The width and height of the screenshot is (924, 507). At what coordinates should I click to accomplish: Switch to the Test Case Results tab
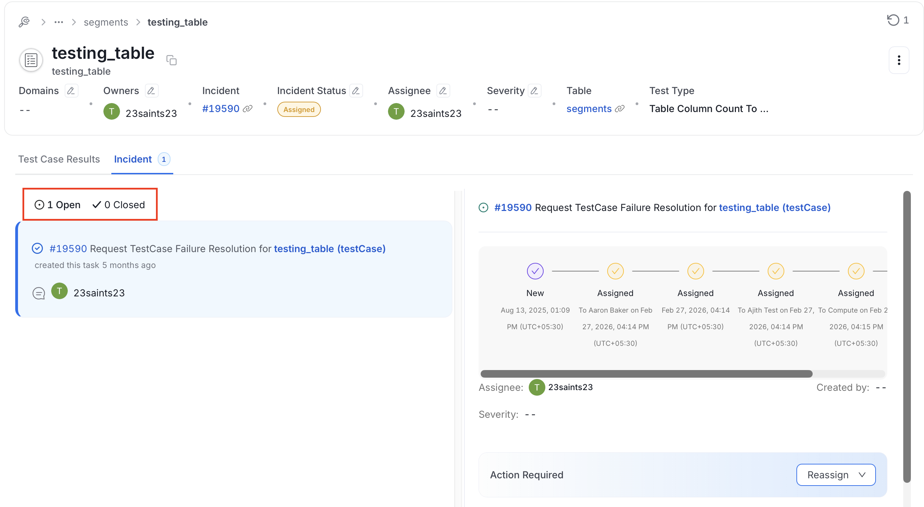59,159
